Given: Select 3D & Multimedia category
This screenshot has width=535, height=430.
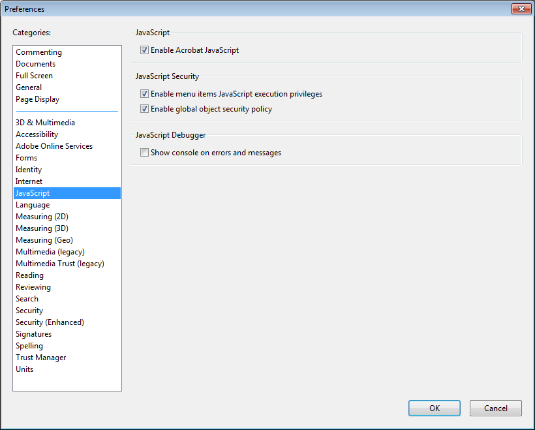Looking at the screenshot, I should 67,123.
